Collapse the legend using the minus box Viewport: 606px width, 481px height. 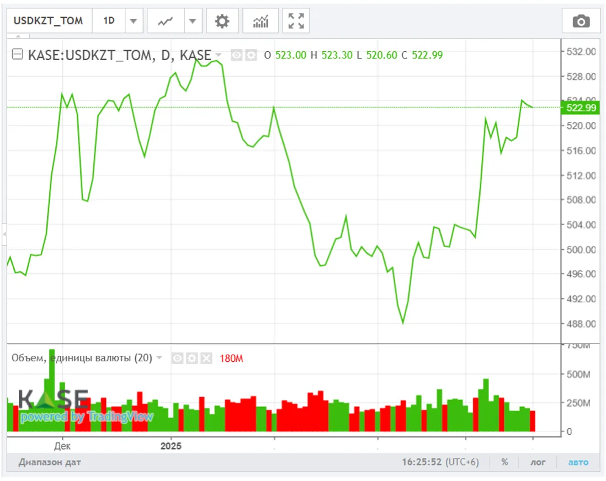pos(18,55)
